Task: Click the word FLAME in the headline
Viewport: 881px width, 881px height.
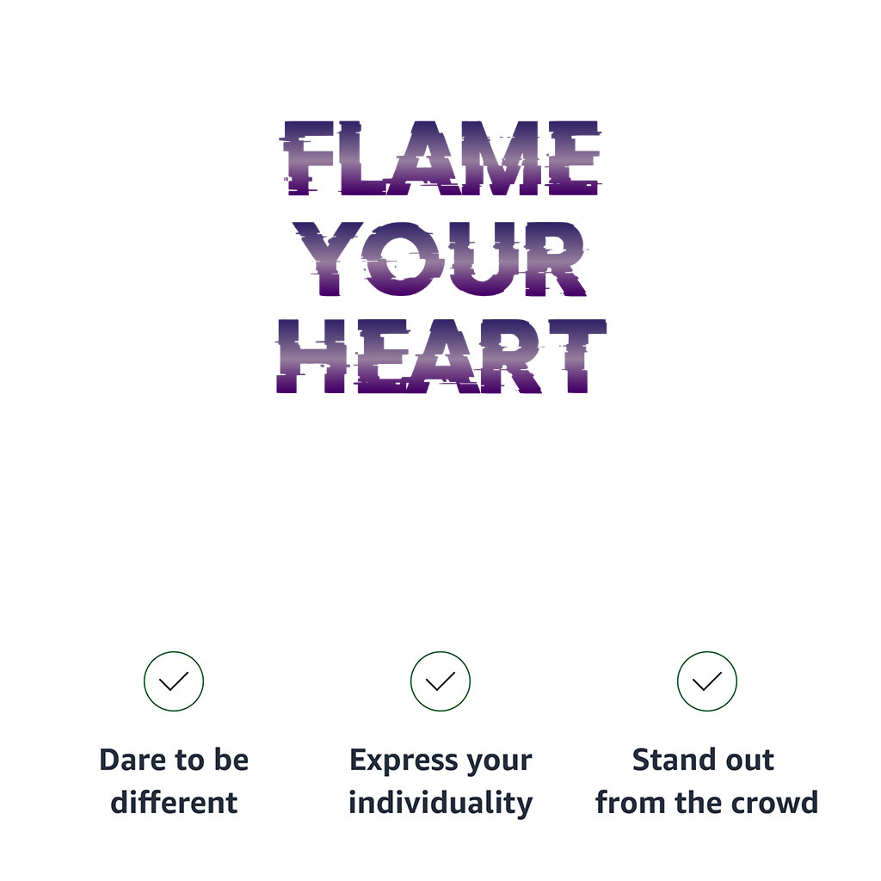Action: click(440, 158)
